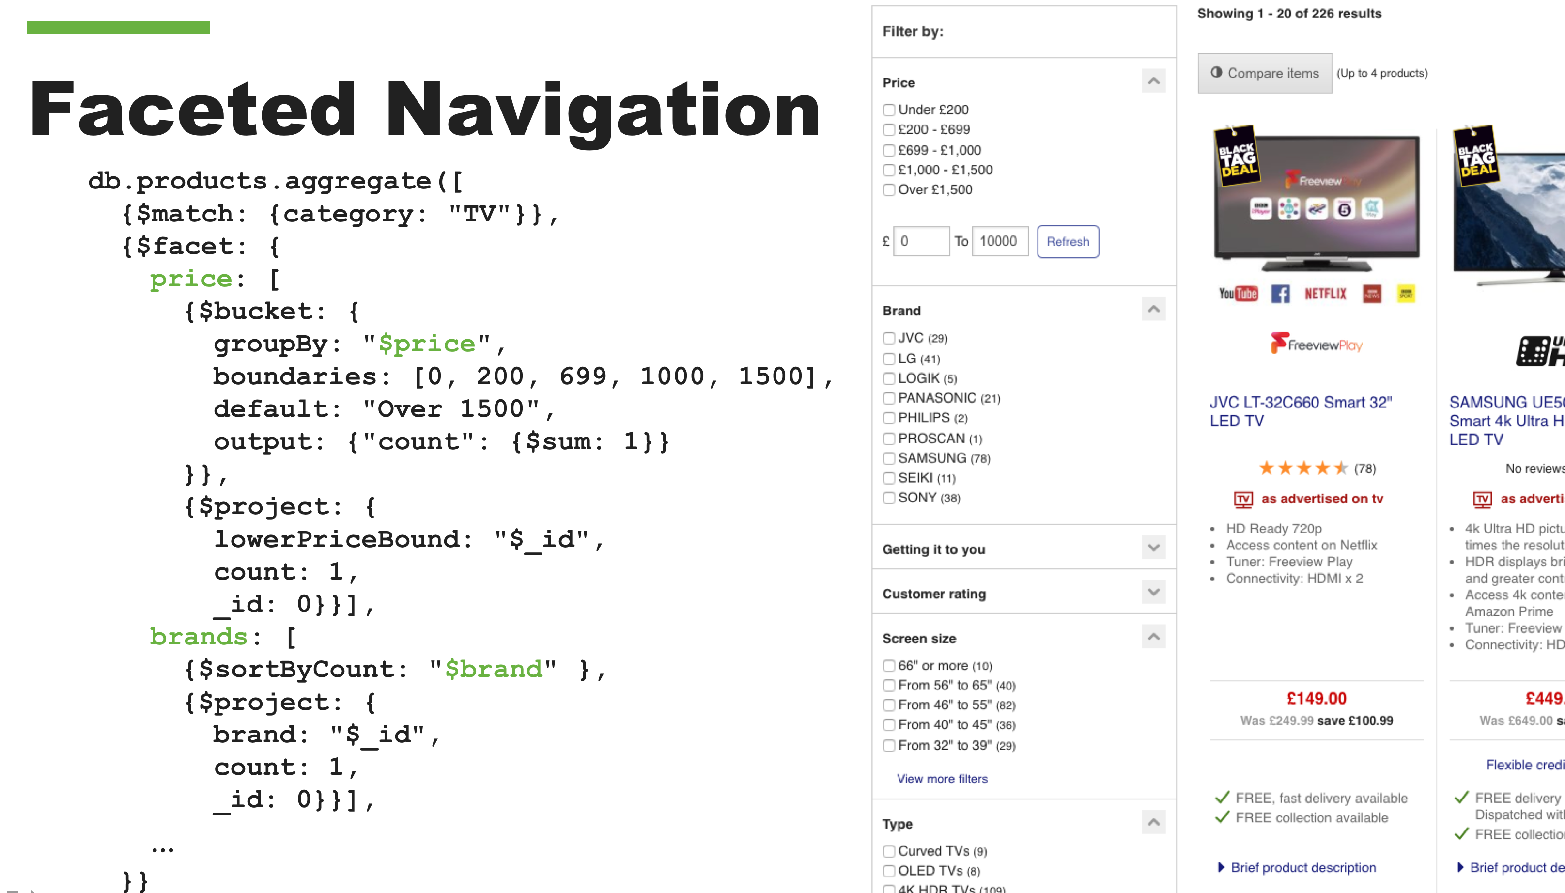Click the star rating for JVC TV
The height and width of the screenshot is (893, 1565).
pos(1303,469)
